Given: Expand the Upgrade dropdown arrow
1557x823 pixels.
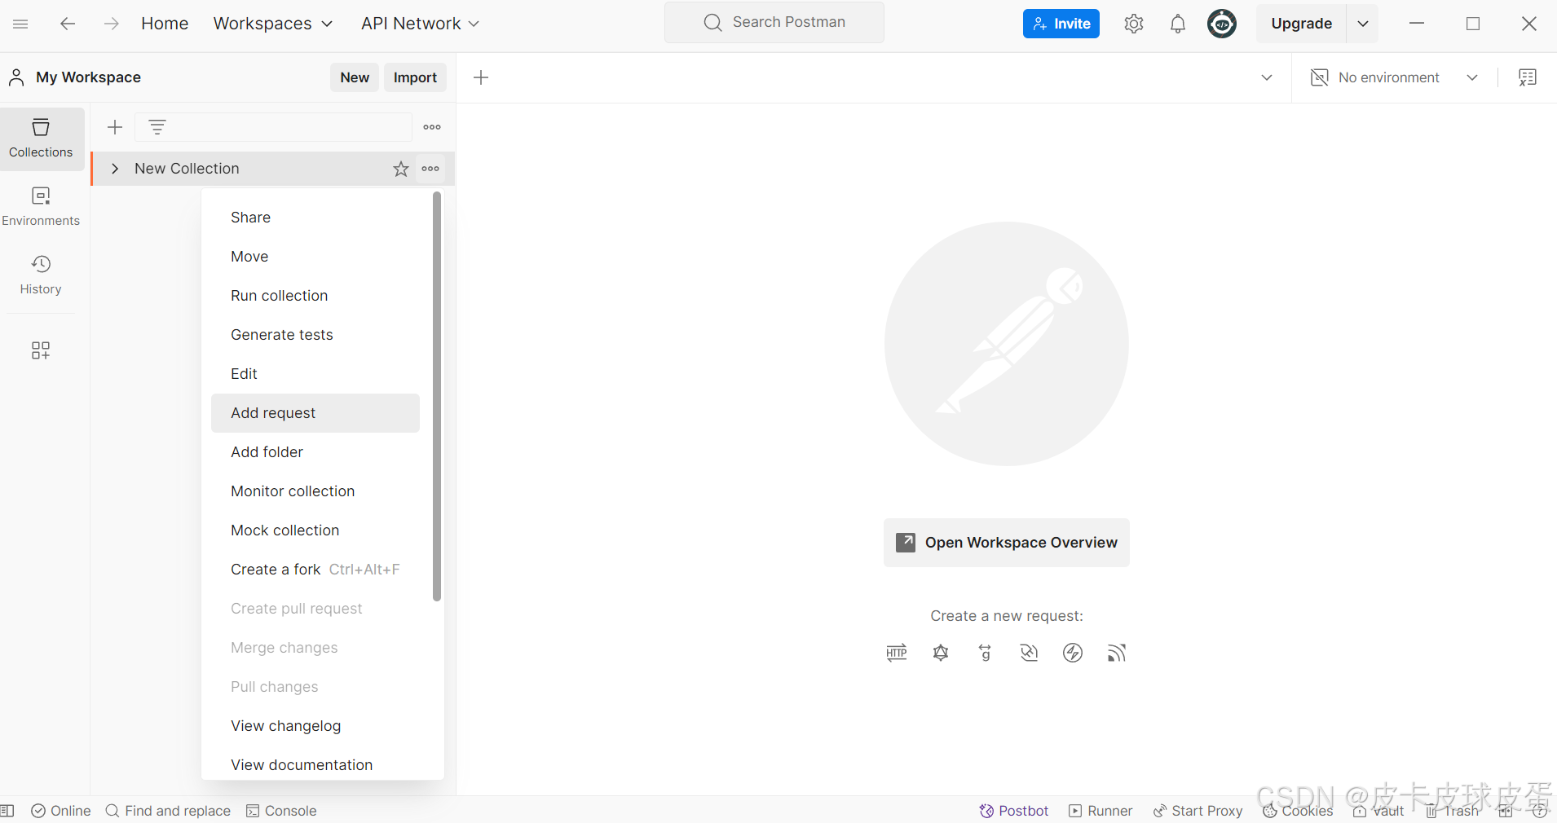Looking at the screenshot, I should click(x=1363, y=24).
